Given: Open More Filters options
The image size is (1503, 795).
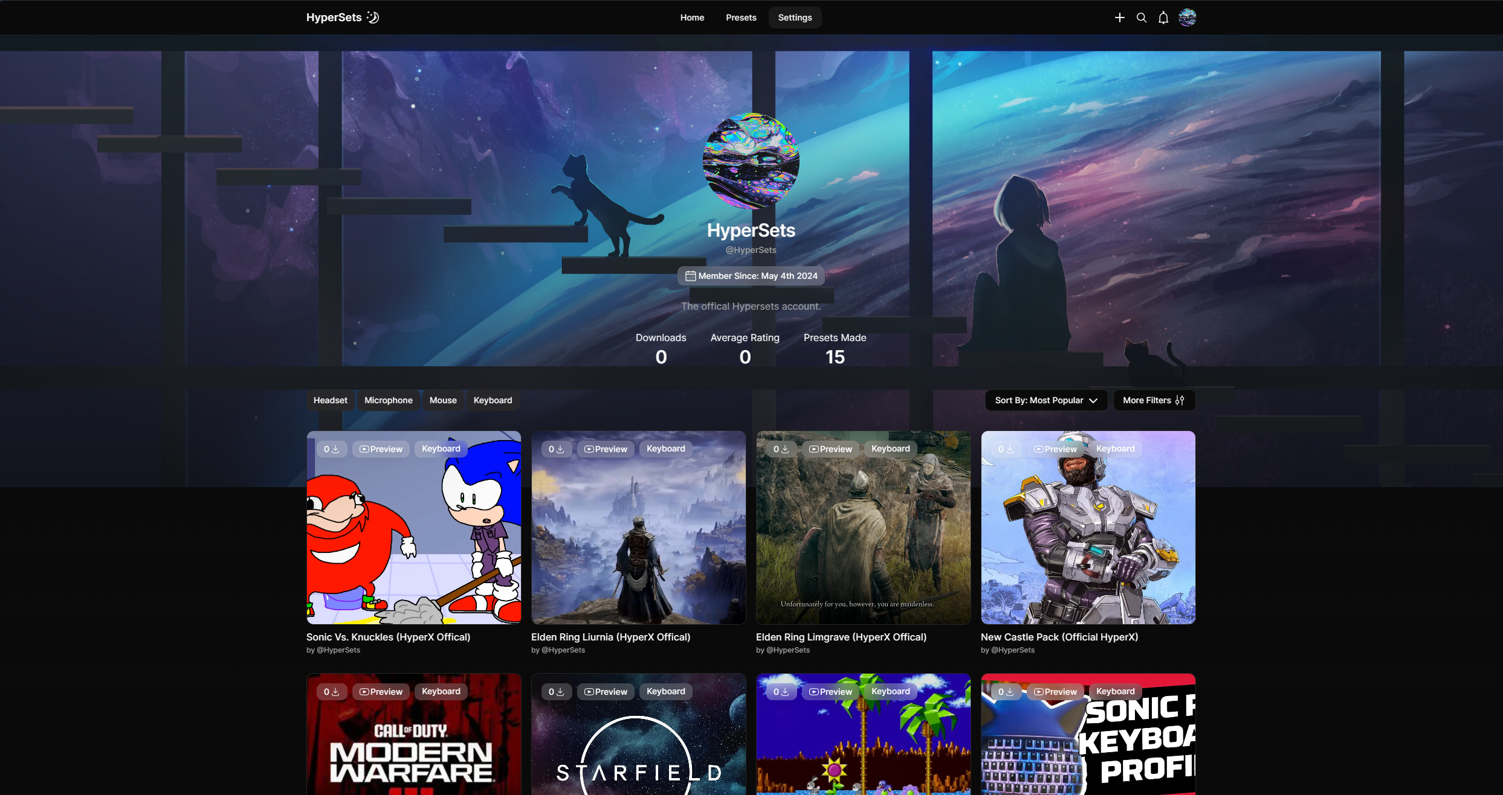Looking at the screenshot, I should (x=1153, y=400).
